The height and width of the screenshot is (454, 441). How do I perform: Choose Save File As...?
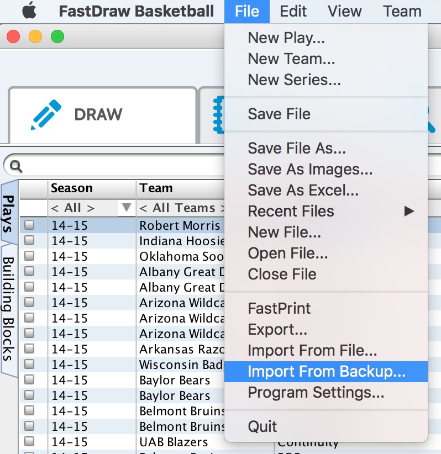[326, 148]
